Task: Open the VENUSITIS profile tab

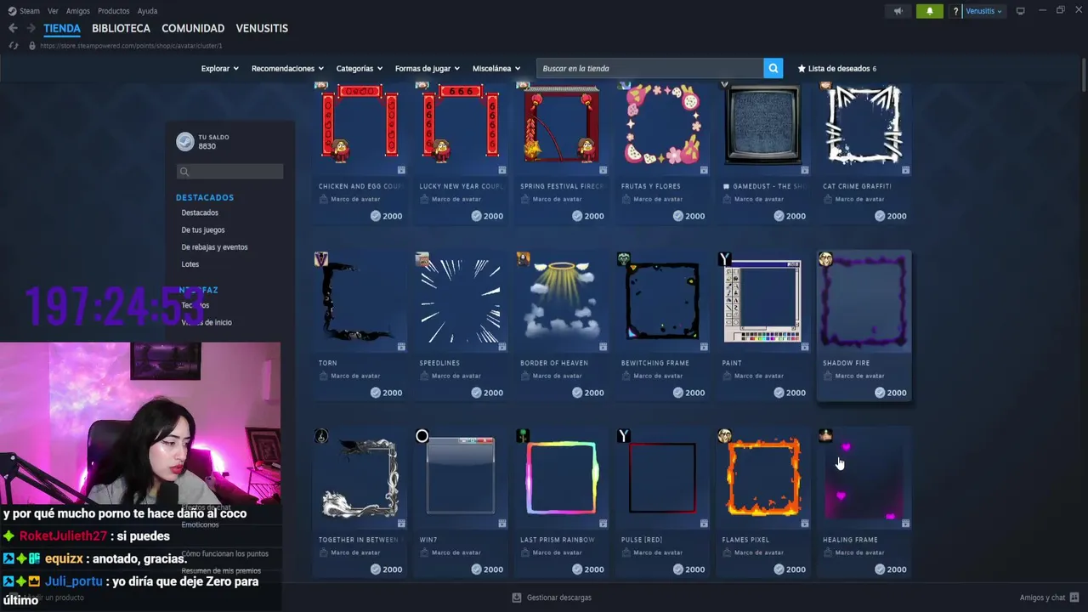Action: 262,28
